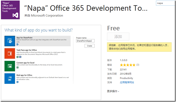This screenshot has width=176, height=102.
Task: Click the small Outlook icon under Mail app
Action: (17, 82)
